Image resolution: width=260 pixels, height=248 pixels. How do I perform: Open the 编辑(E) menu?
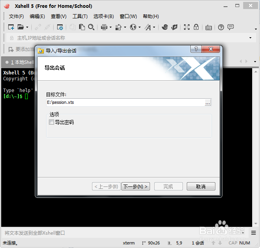click(x=37, y=16)
